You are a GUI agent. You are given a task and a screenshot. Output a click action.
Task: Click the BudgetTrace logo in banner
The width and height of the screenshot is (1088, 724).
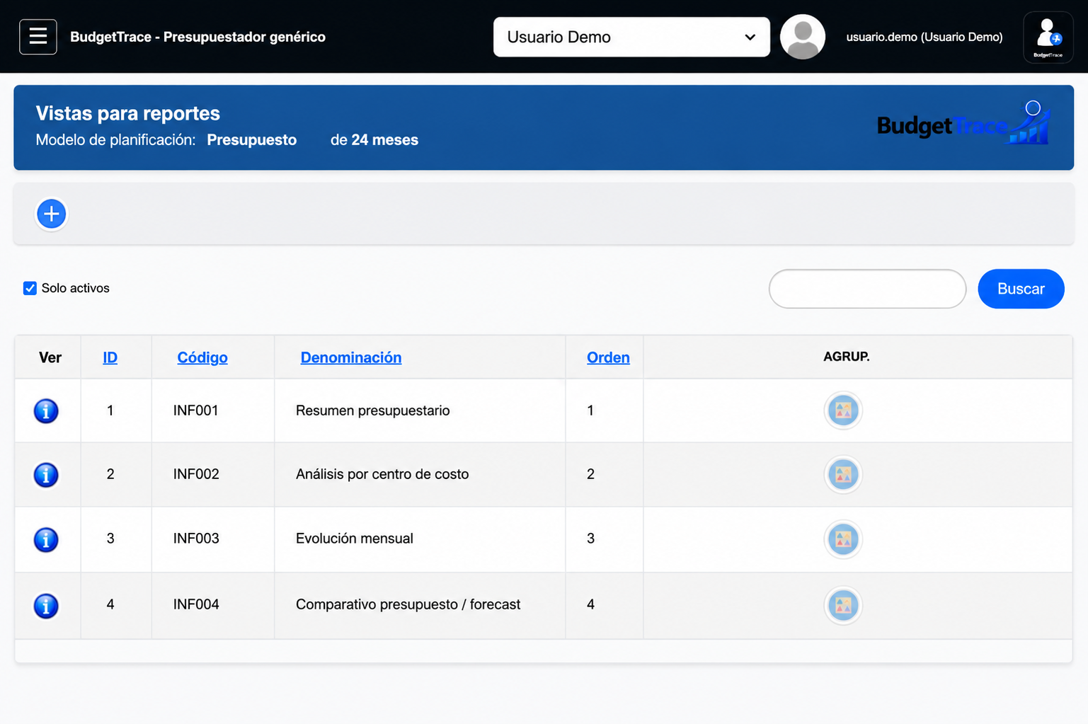coord(963,123)
